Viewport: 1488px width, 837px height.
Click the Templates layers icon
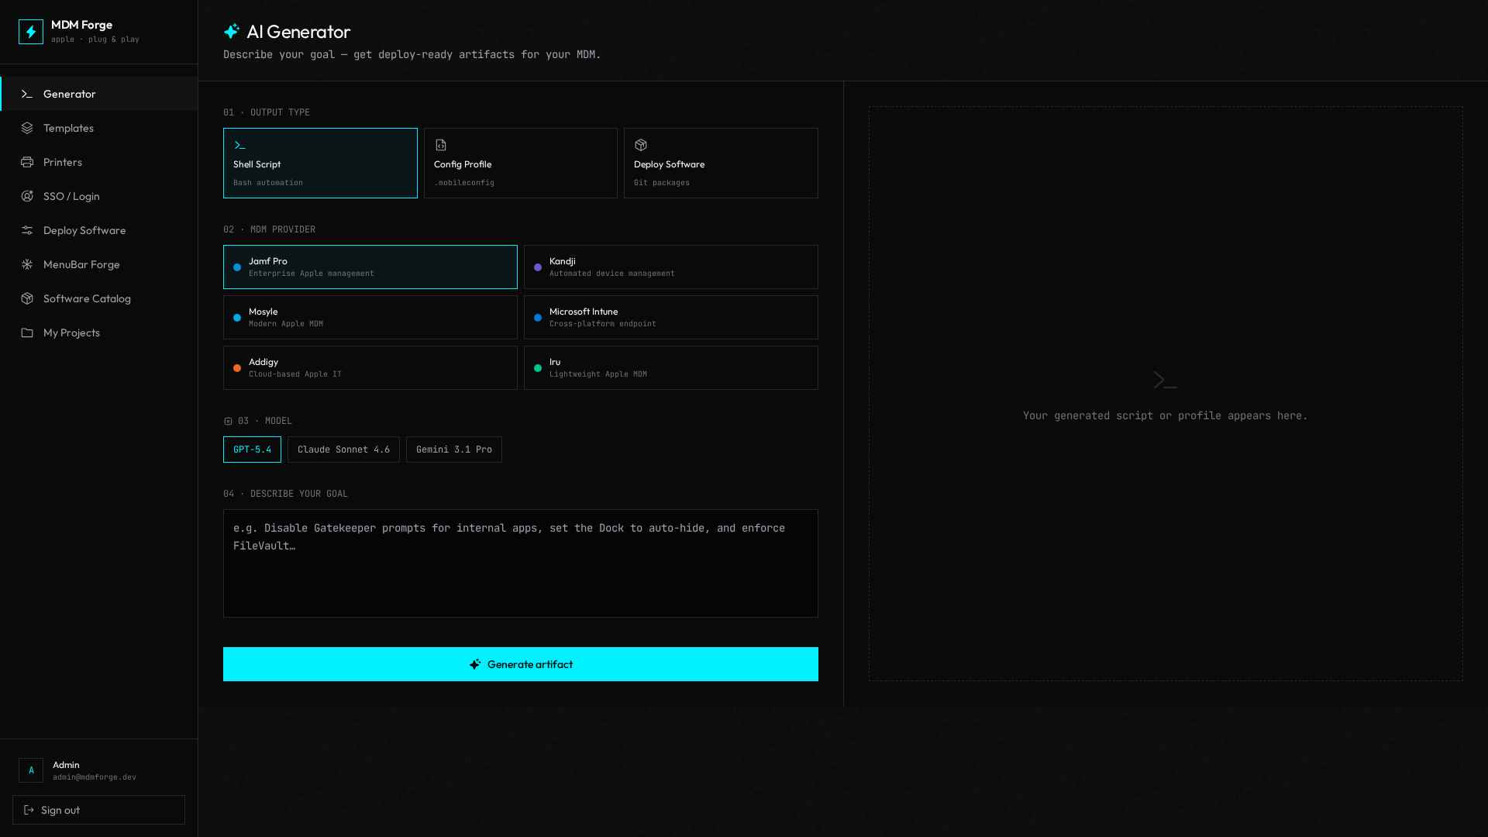click(27, 128)
